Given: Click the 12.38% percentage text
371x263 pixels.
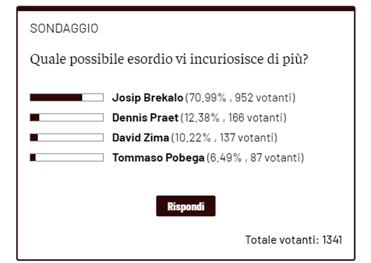Looking at the screenshot, I should click(x=202, y=117).
